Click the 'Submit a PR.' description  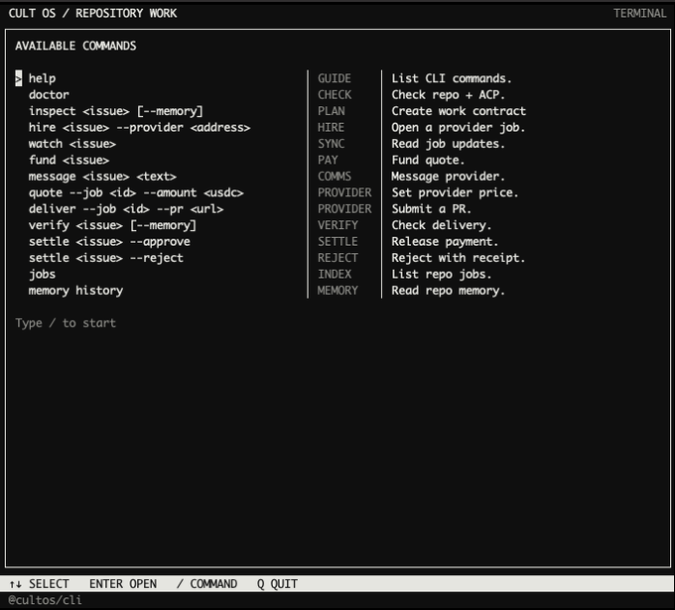[432, 209]
